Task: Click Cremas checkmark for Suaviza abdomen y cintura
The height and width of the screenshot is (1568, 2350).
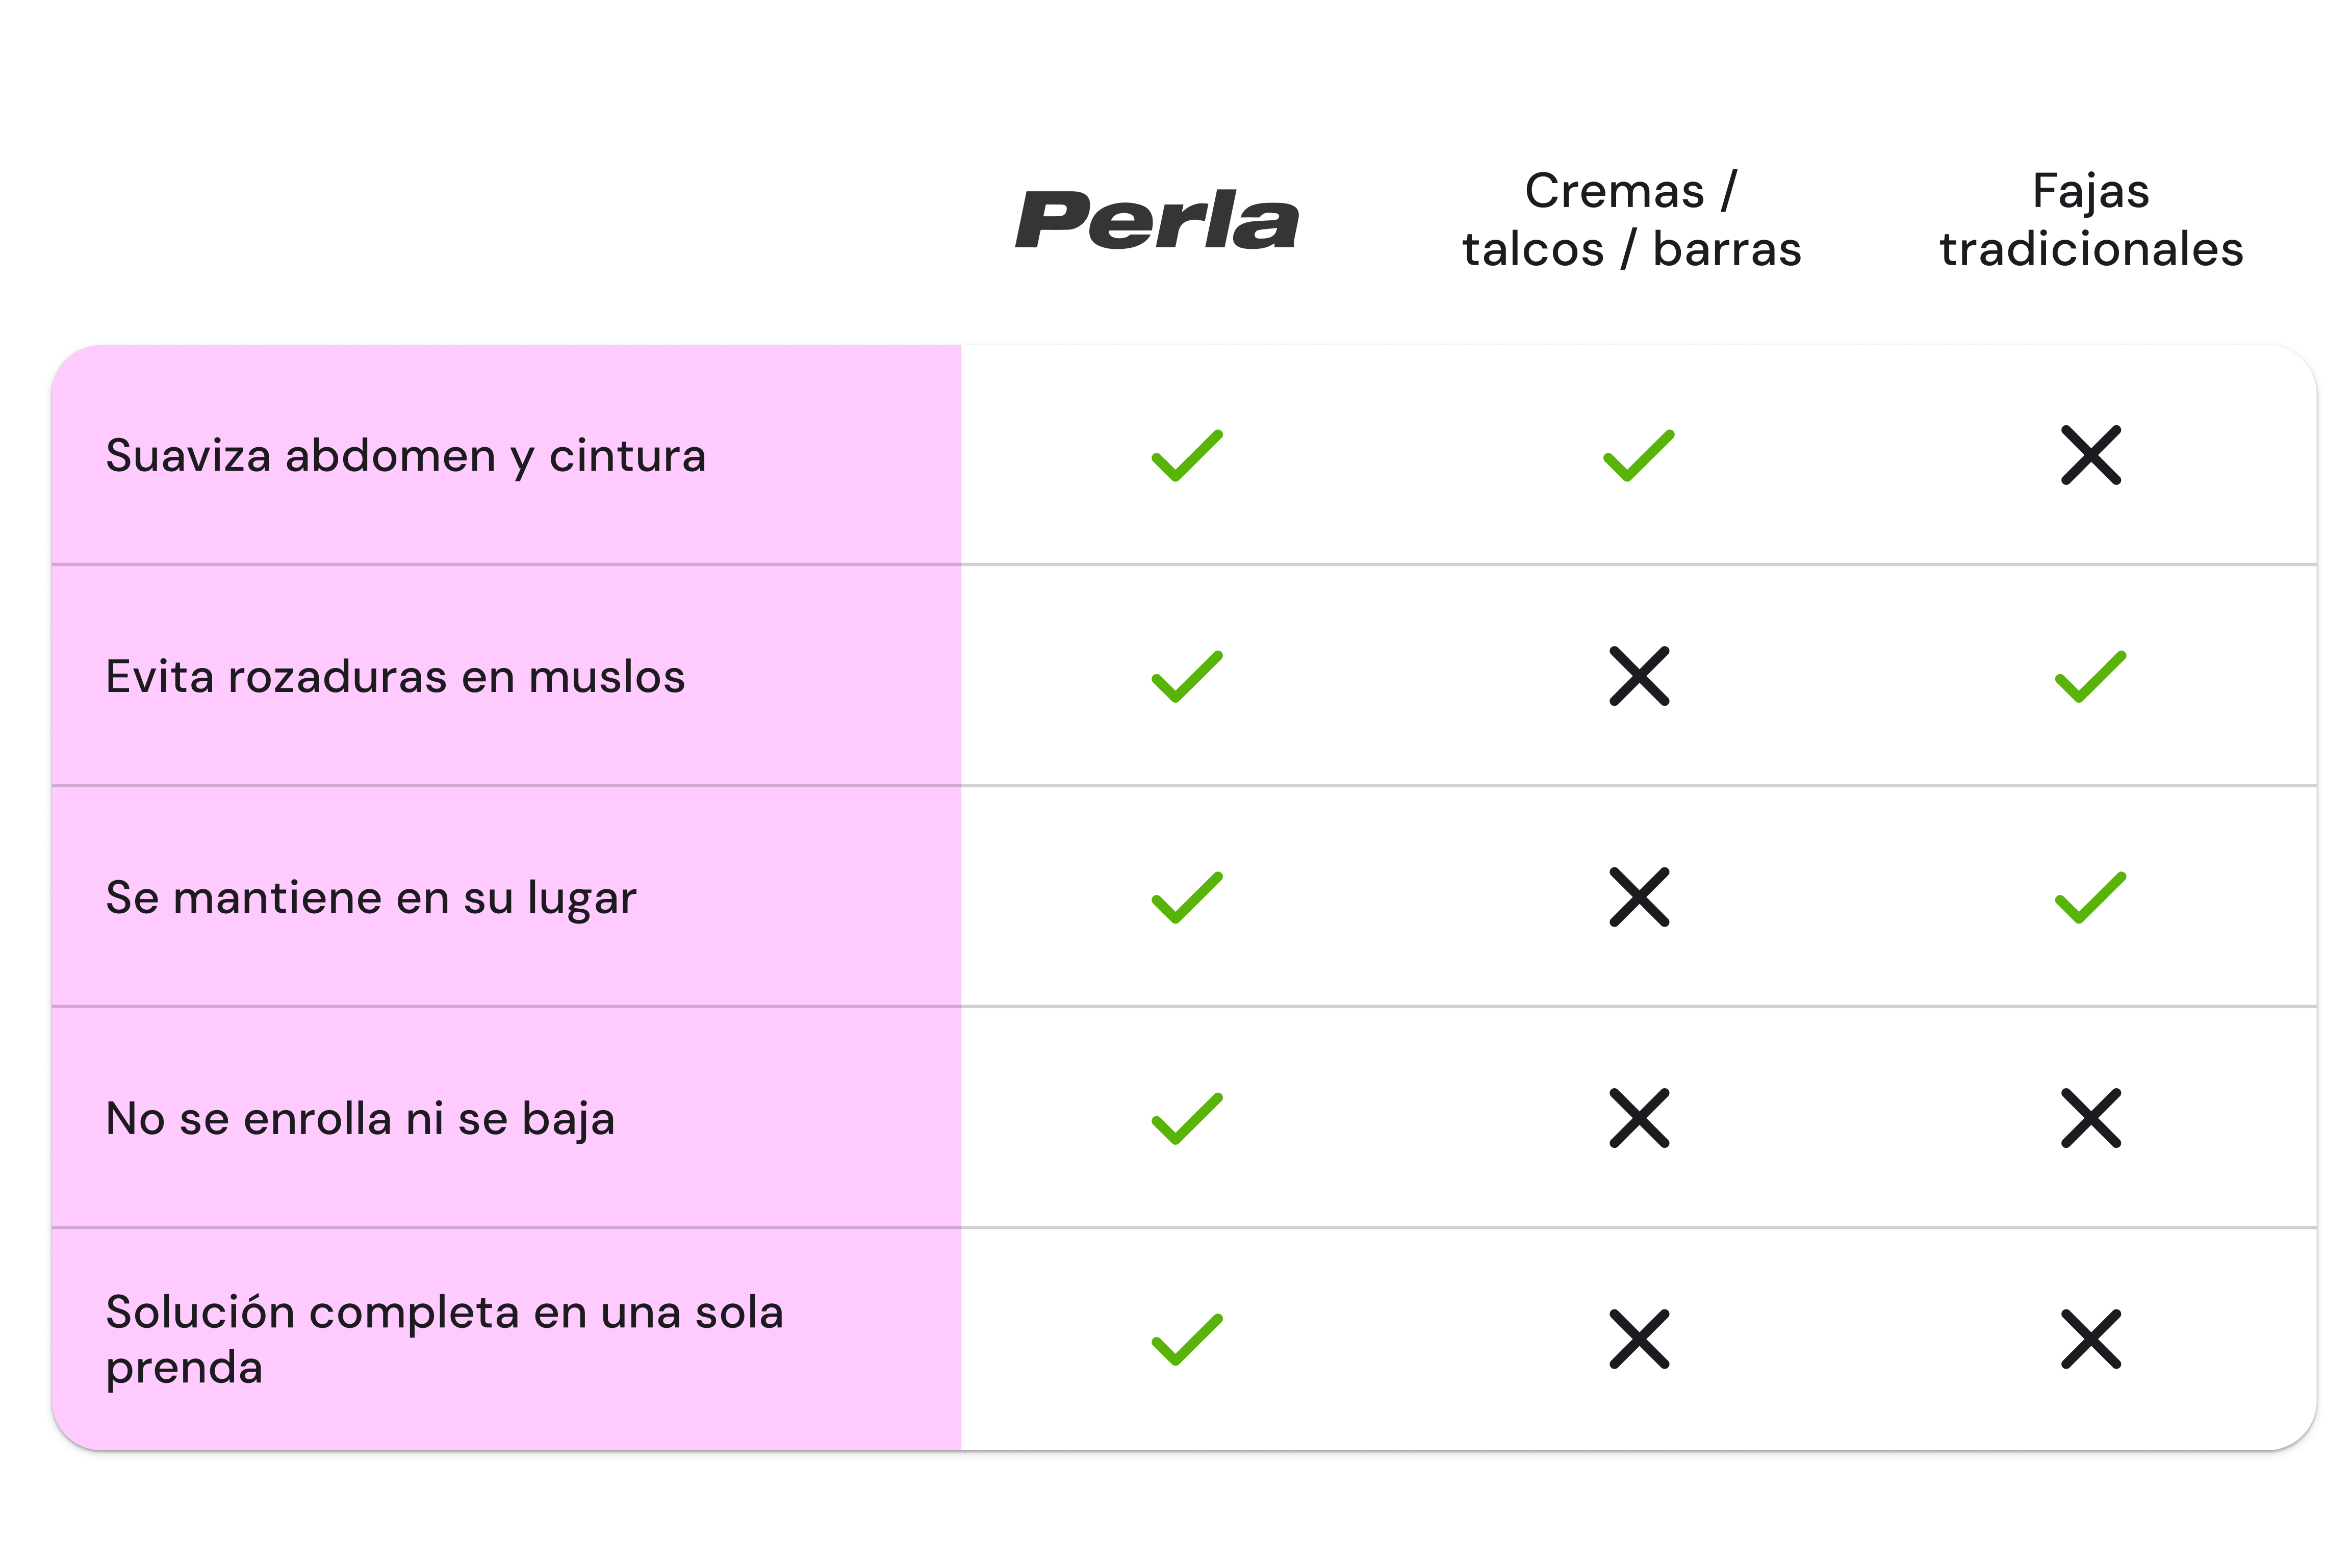Action: [x=1639, y=456]
